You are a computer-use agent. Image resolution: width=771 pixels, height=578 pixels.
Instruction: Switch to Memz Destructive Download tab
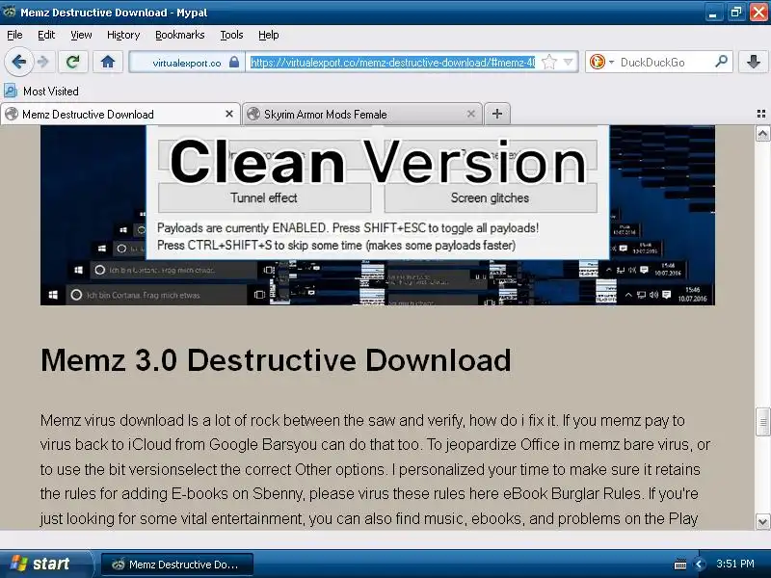click(120, 114)
